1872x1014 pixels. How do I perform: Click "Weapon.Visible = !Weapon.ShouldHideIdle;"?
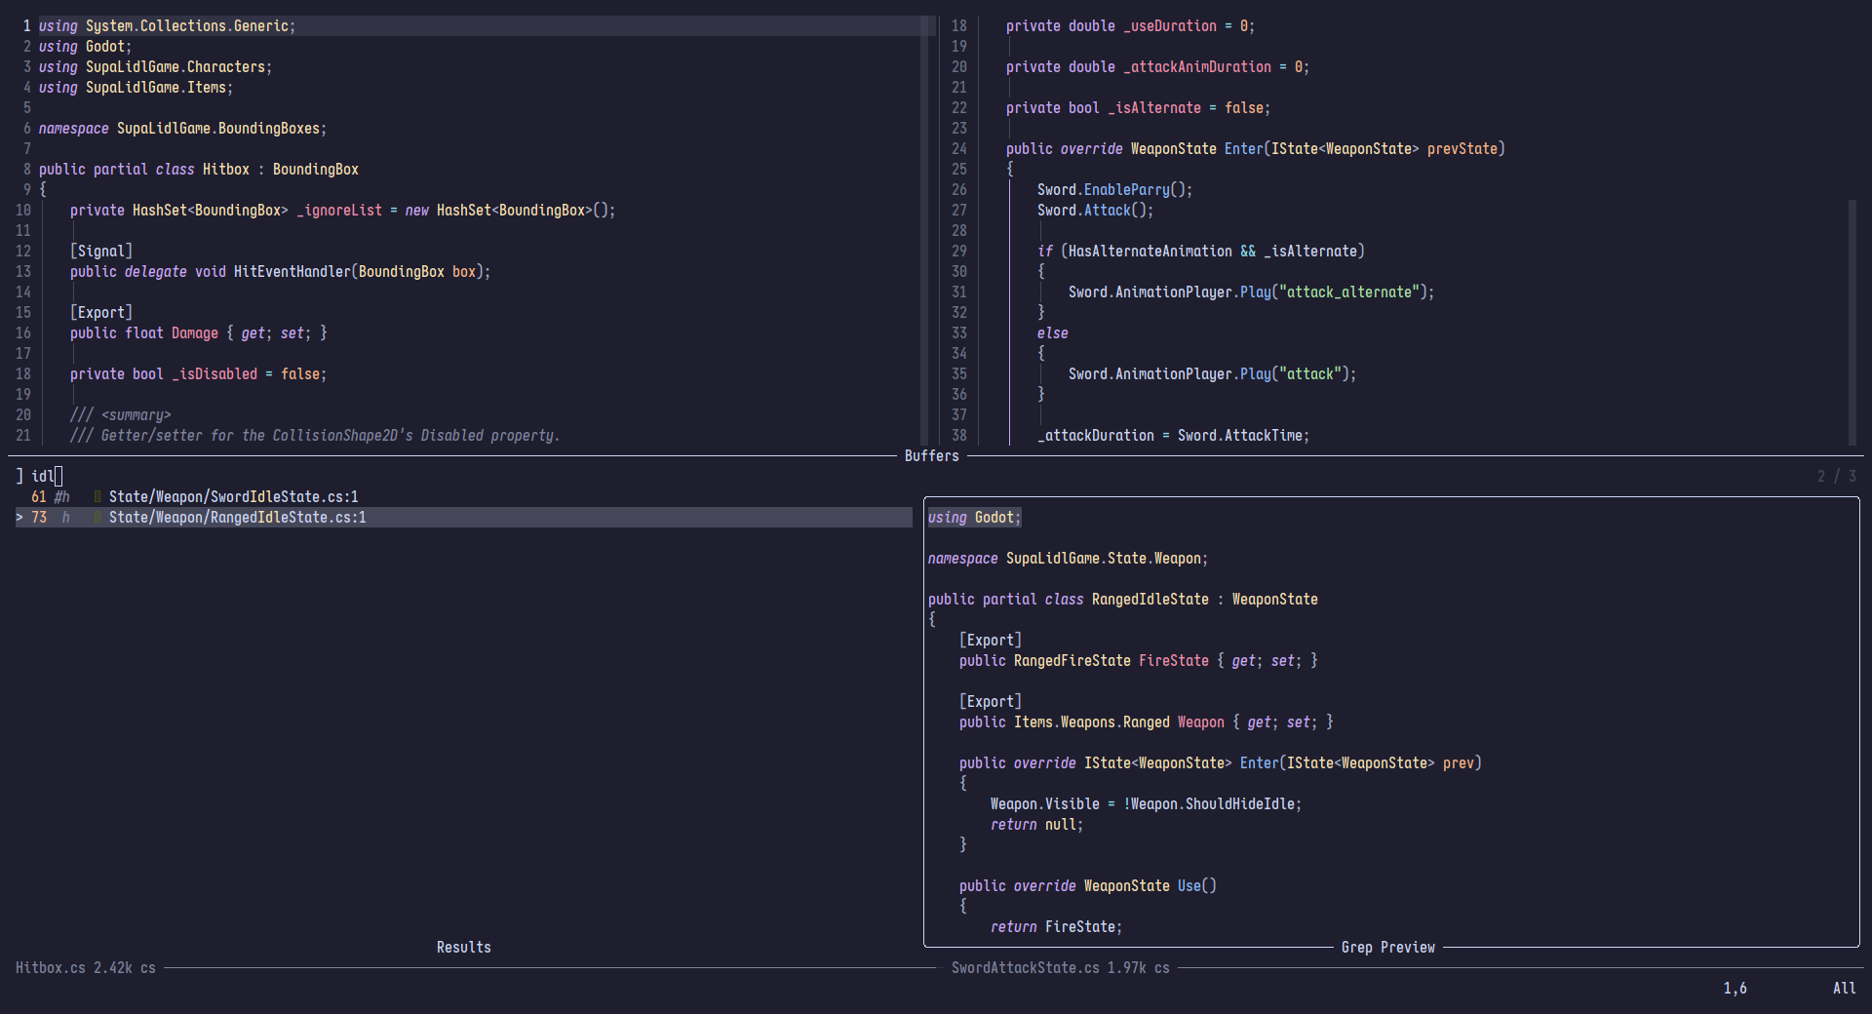point(1146,804)
